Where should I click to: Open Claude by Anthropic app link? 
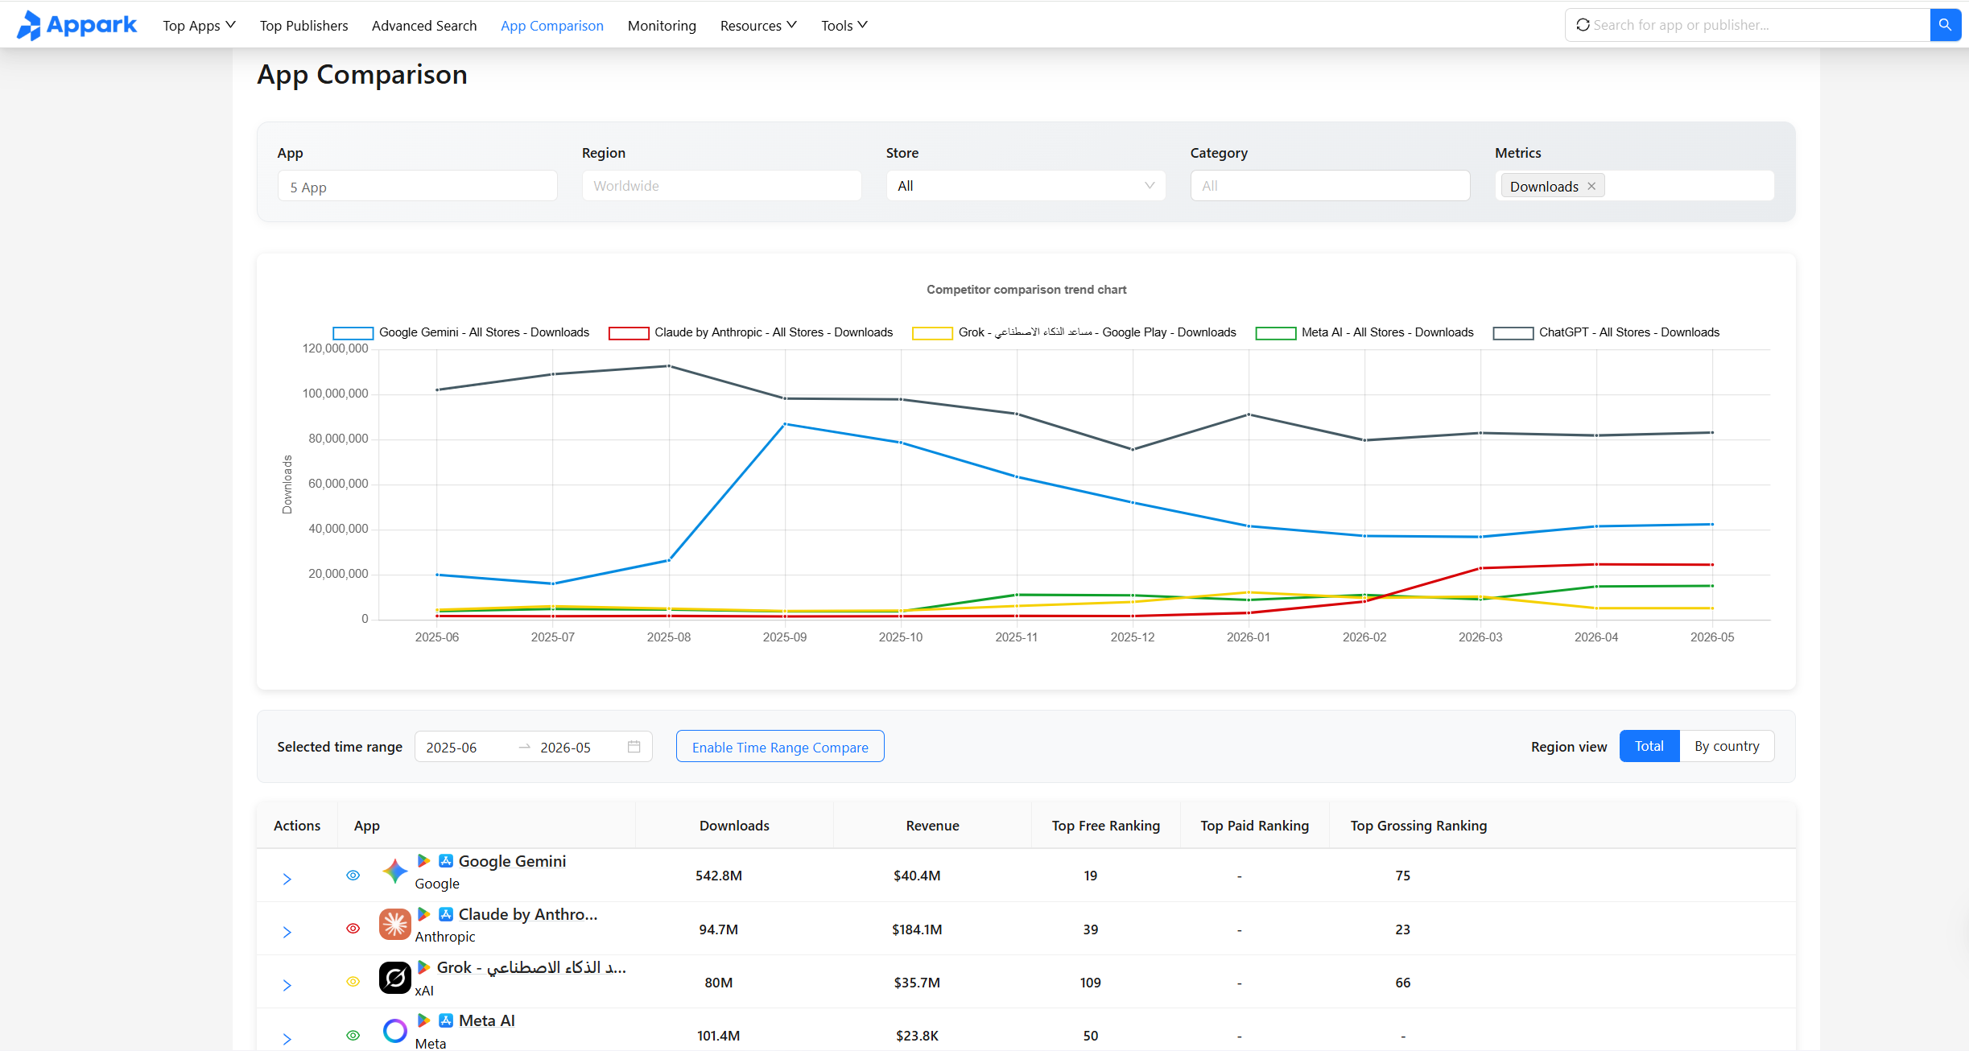click(x=528, y=914)
